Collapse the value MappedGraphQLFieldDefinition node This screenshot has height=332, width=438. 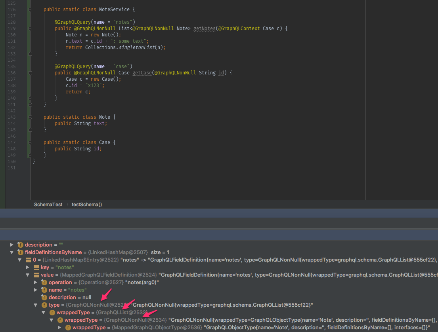28,275
